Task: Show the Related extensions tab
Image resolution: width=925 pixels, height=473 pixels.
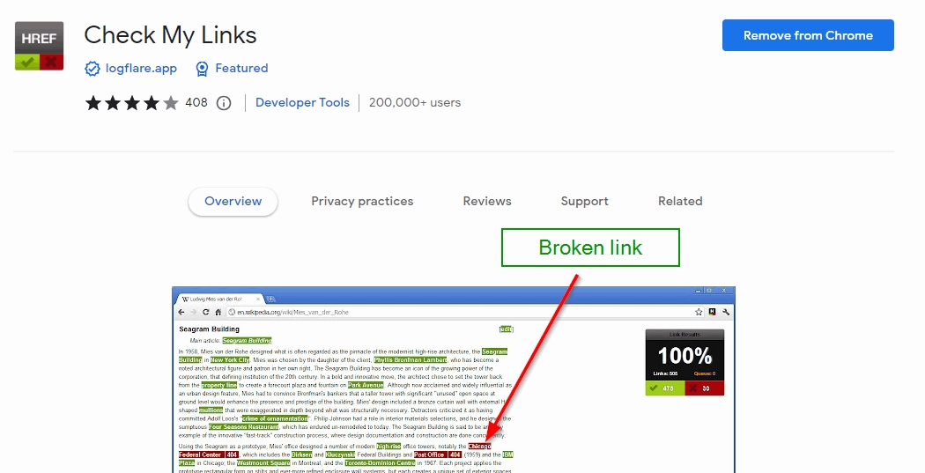Action: coord(680,202)
